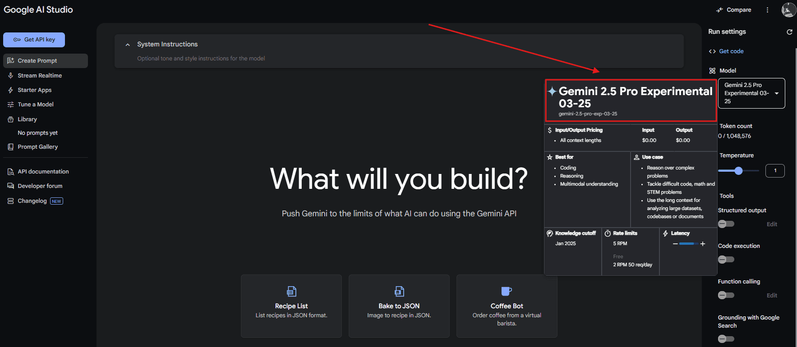Viewport: 797px width, 347px height.
Task: Click the Use case person icon
Action: (636, 157)
